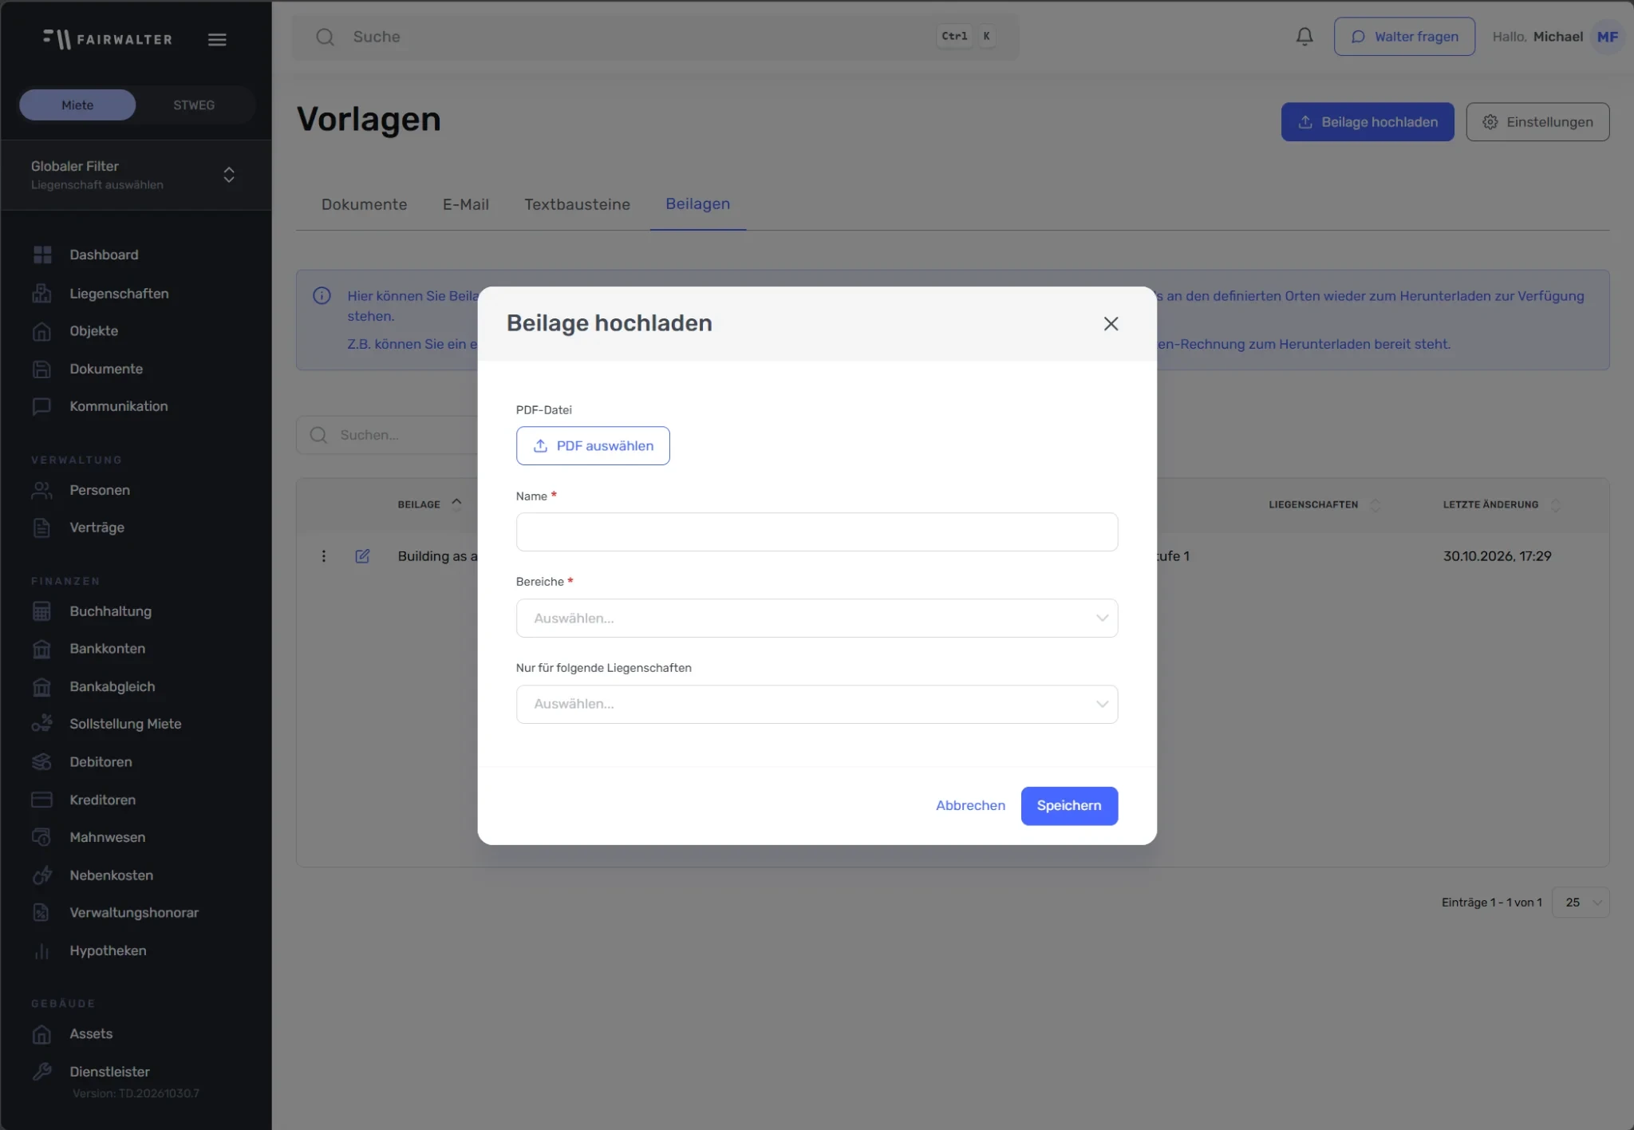1634x1130 pixels.
Task: Switch to the STWEG mode
Action: point(194,105)
